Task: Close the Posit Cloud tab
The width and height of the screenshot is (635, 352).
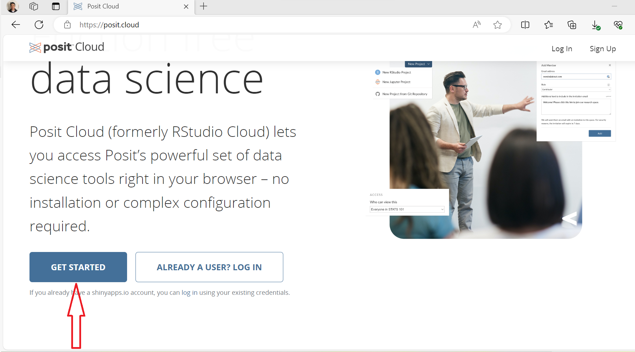Action: click(186, 6)
